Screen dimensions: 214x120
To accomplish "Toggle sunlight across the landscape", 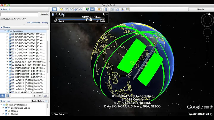I will pyautogui.click(x=92, y=9).
